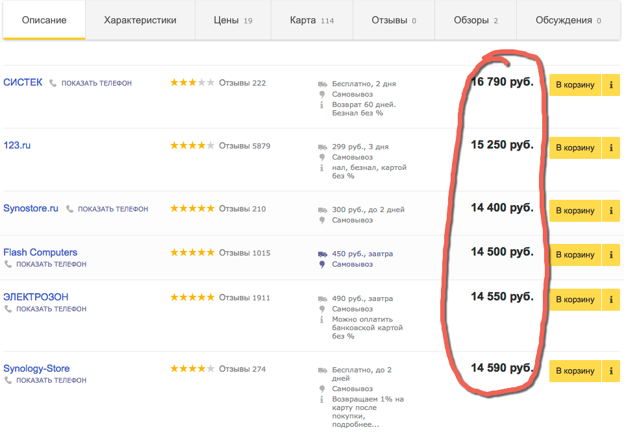Click truck icon beside '299 руб., 3 дня'

pyautogui.click(x=322, y=147)
